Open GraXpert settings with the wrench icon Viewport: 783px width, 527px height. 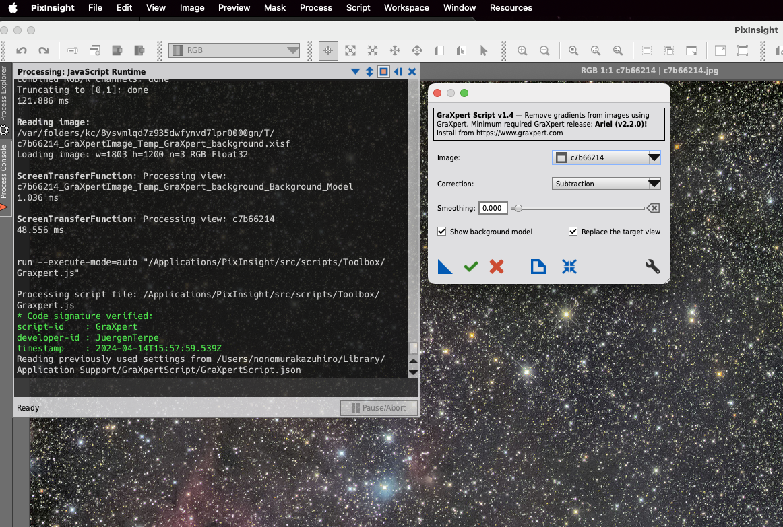[x=653, y=267]
